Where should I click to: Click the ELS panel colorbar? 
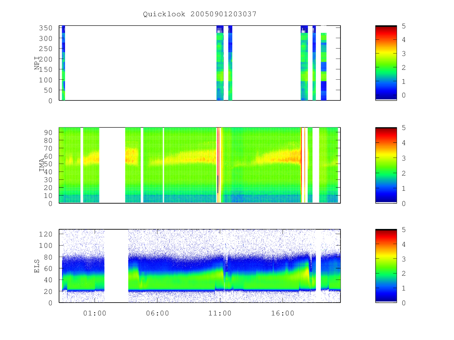[386, 266]
